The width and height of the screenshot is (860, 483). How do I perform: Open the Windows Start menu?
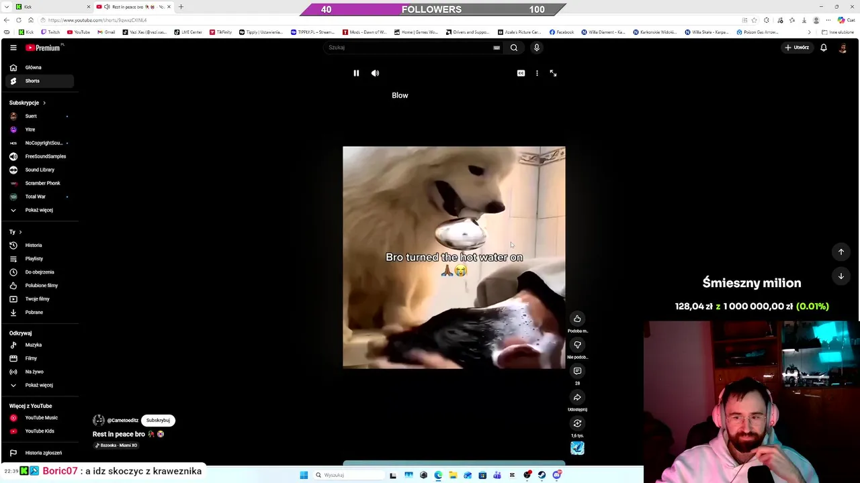[304, 475]
